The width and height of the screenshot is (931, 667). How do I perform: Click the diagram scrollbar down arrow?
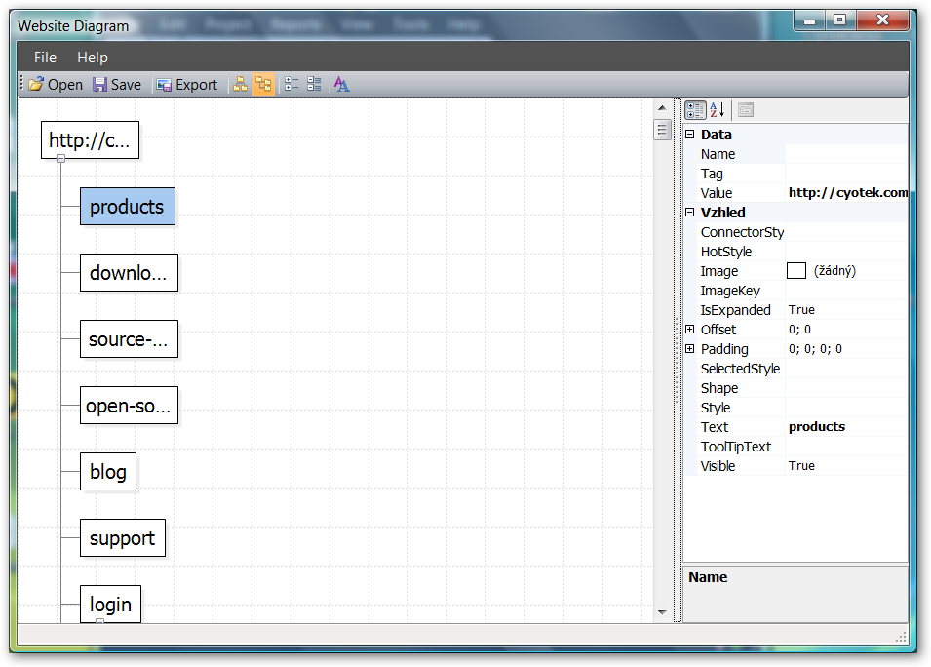tap(662, 612)
